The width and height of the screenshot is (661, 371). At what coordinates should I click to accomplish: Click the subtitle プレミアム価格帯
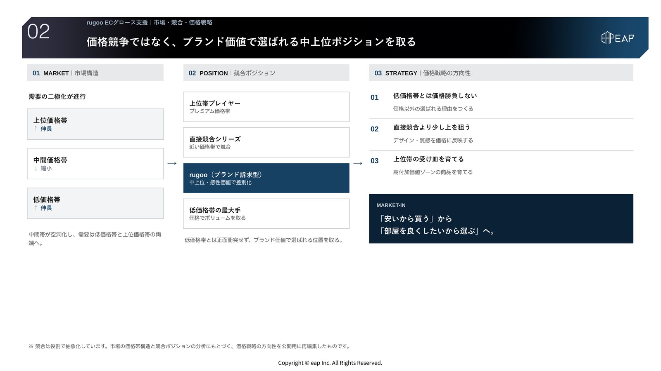(x=210, y=111)
